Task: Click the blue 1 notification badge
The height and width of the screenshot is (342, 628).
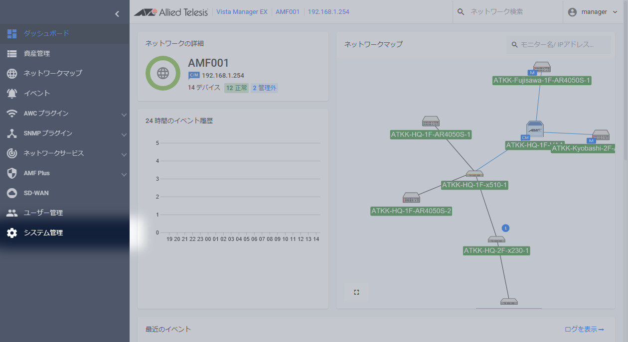Action: coord(505,228)
